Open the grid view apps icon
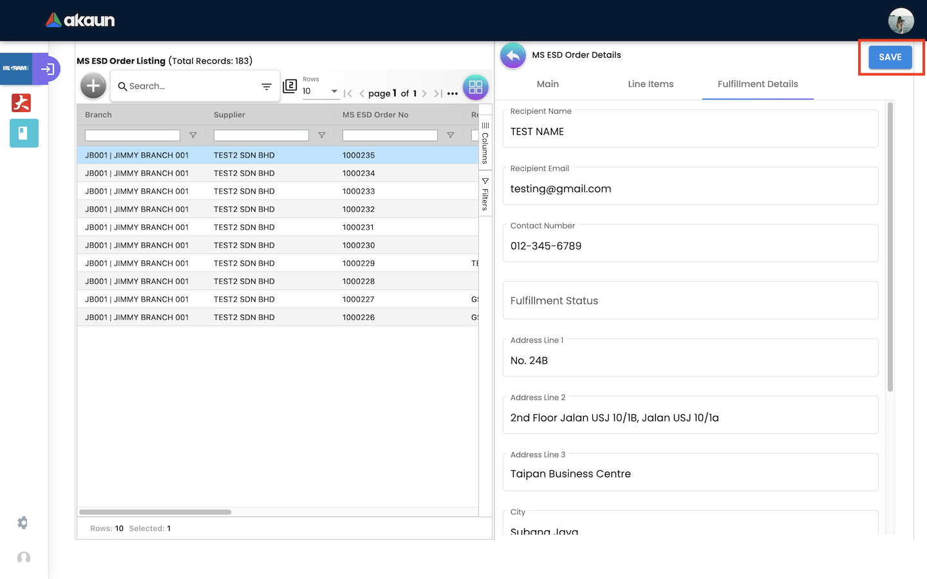Viewport: 927px width, 579px height. (476, 87)
